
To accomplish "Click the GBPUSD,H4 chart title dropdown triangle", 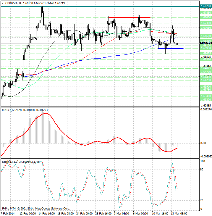I will pyautogui.click(x=3, y=3).
